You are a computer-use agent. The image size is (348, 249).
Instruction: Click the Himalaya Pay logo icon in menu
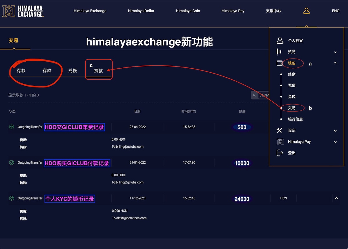(280, 142)
